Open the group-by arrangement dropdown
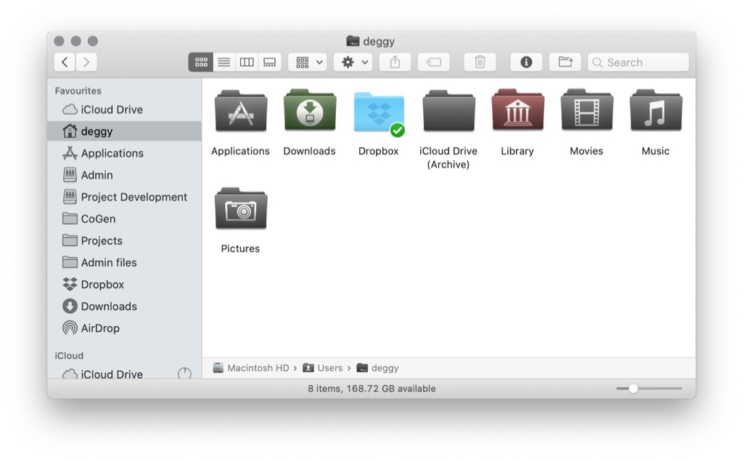The width and height of the screenshot is (743, 461). [308, 62]
